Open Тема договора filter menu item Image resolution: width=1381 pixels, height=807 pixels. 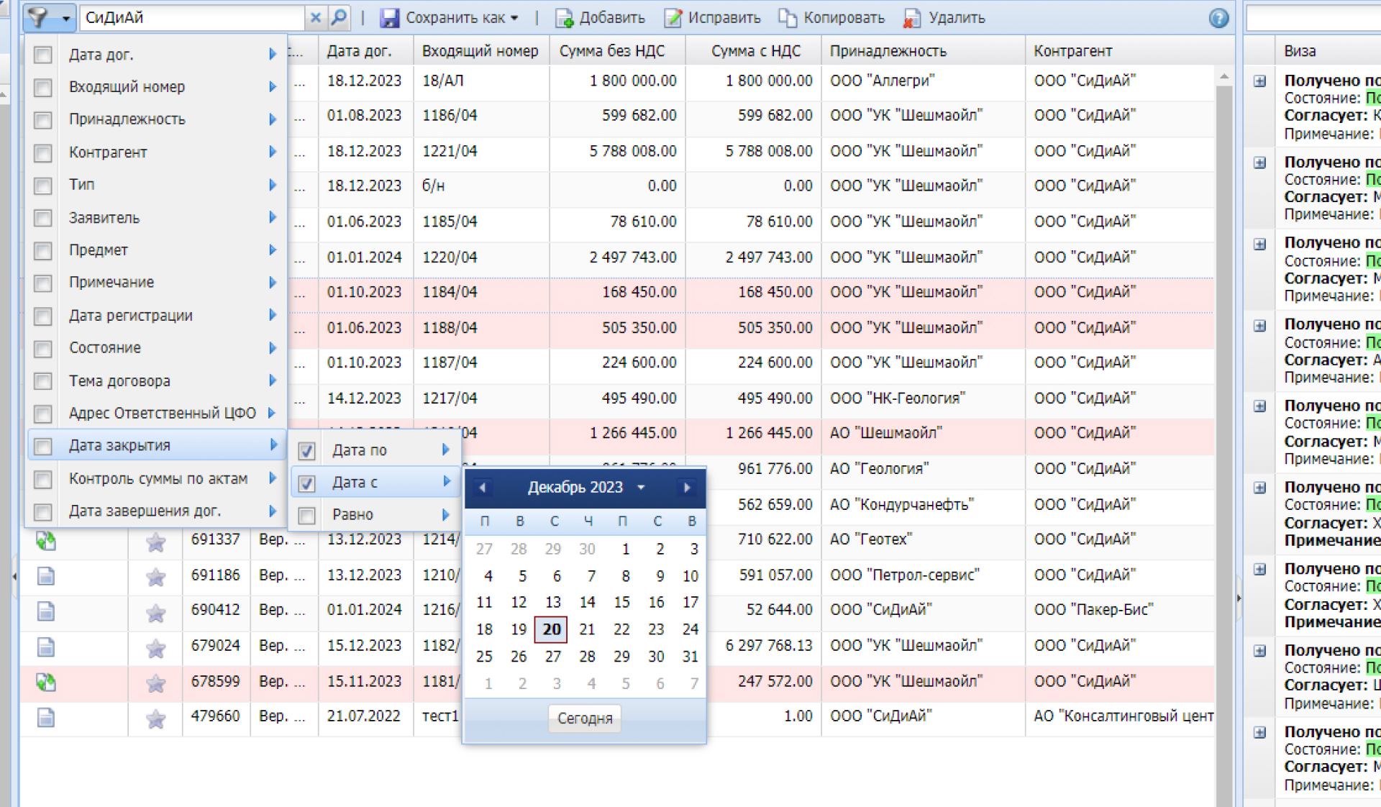tap(156, 380)
